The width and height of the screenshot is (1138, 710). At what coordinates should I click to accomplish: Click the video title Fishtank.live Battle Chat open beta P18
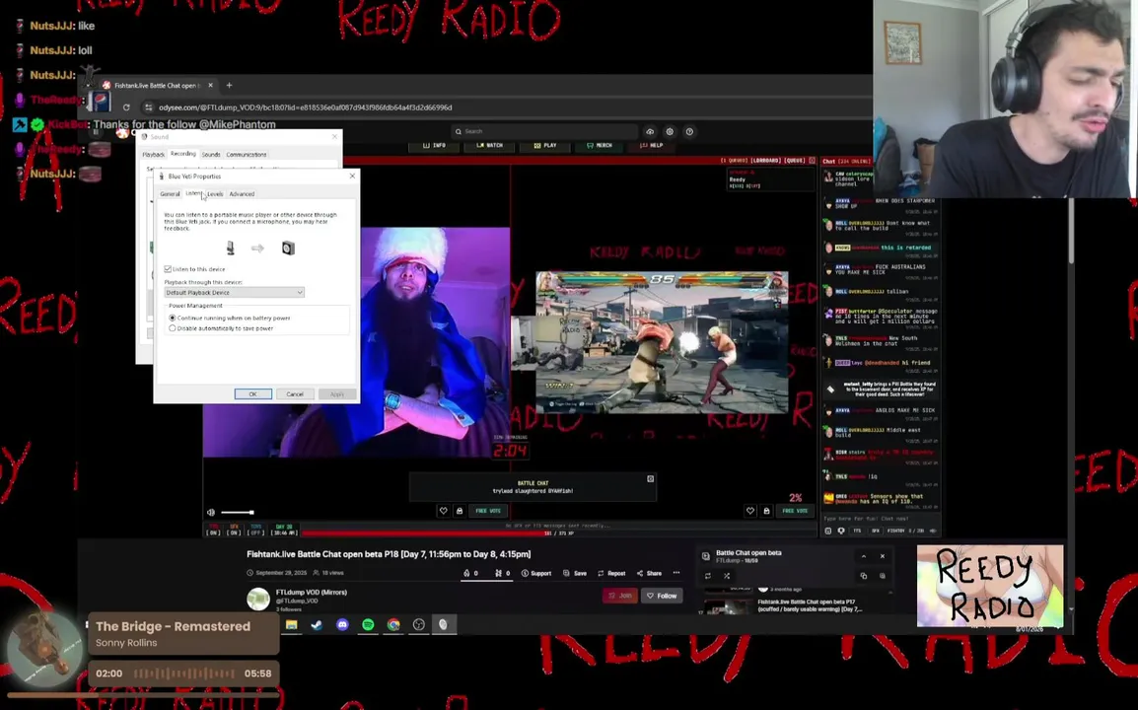[389, 554]
